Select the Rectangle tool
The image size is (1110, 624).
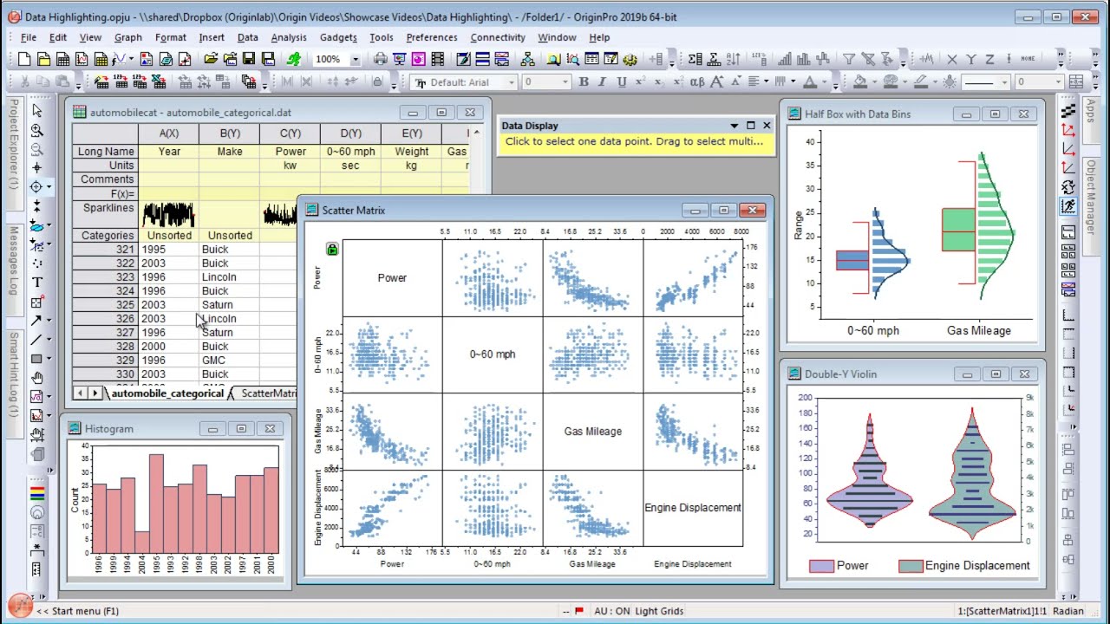click(x=36, y=359)
